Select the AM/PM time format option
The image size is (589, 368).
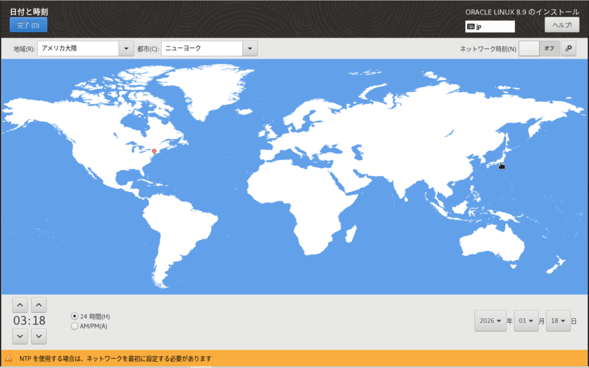click(74, 326)
